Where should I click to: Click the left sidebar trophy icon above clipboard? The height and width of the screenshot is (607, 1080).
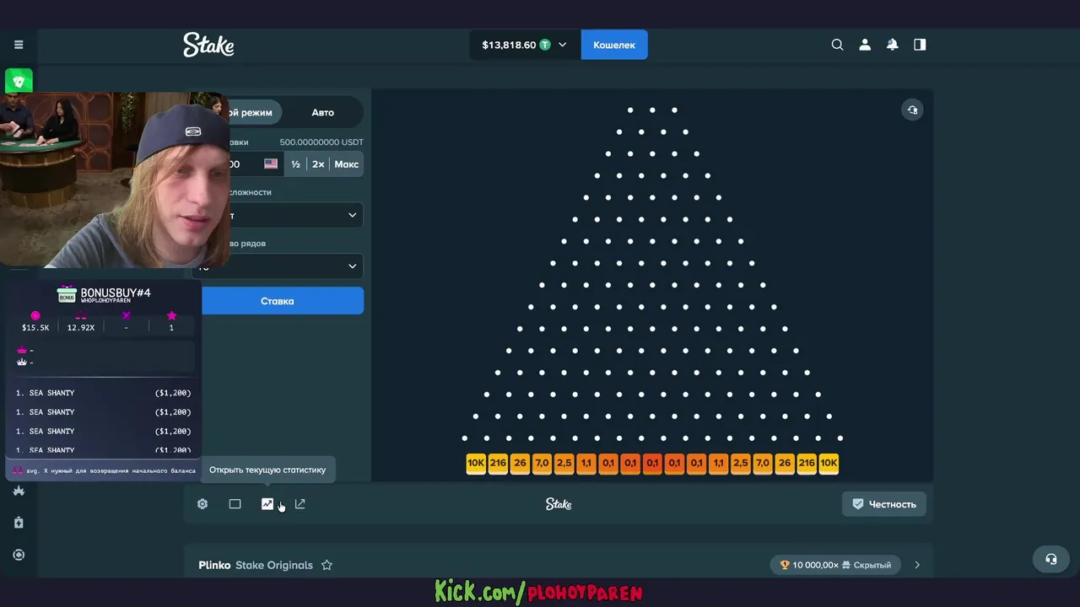tap(19, 491)
